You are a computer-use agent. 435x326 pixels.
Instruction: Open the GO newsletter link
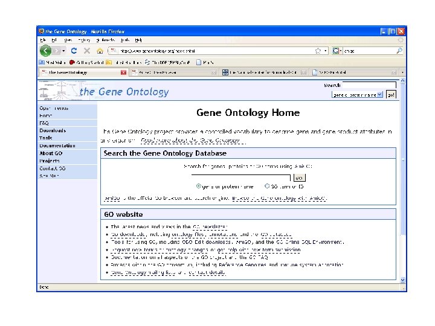click(210, 227)
